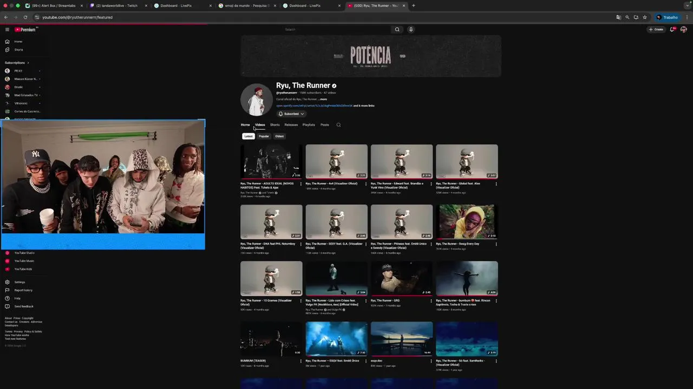
Task: Open the channel Releases tab
Action: [x=291, y=125]
